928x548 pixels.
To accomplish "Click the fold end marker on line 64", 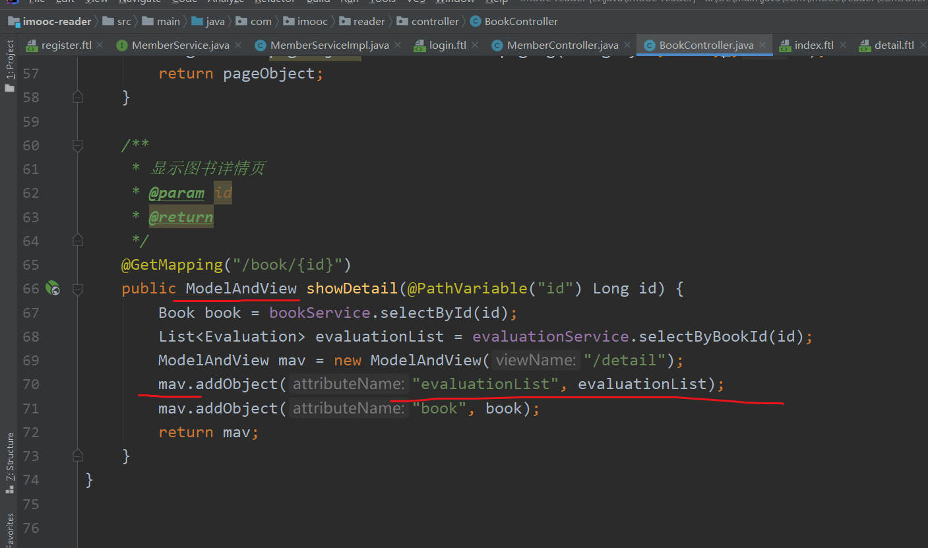I will point(77,241).
